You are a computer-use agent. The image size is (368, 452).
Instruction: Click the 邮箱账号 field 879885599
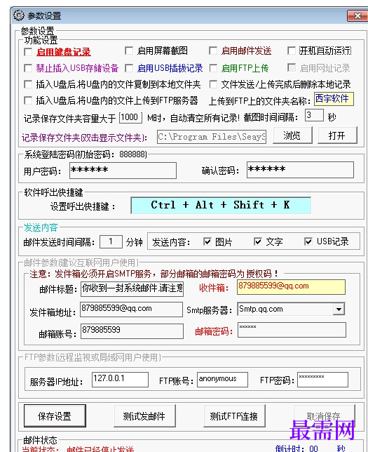pyautogui.click(x=132, y=331)
